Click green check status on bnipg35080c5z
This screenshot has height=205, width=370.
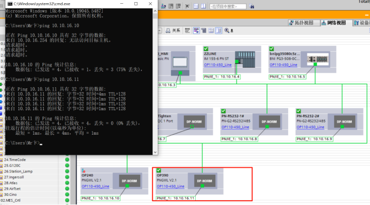(x=272, y=48)
